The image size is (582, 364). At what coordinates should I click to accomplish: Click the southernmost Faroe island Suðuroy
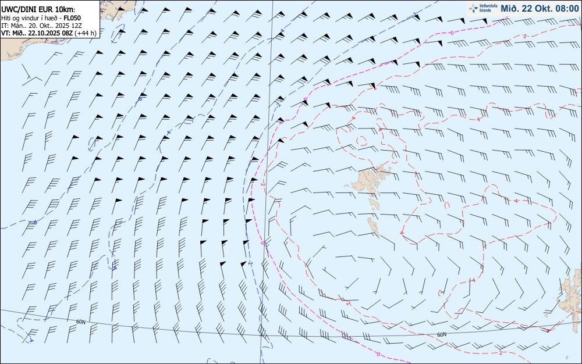374,226
